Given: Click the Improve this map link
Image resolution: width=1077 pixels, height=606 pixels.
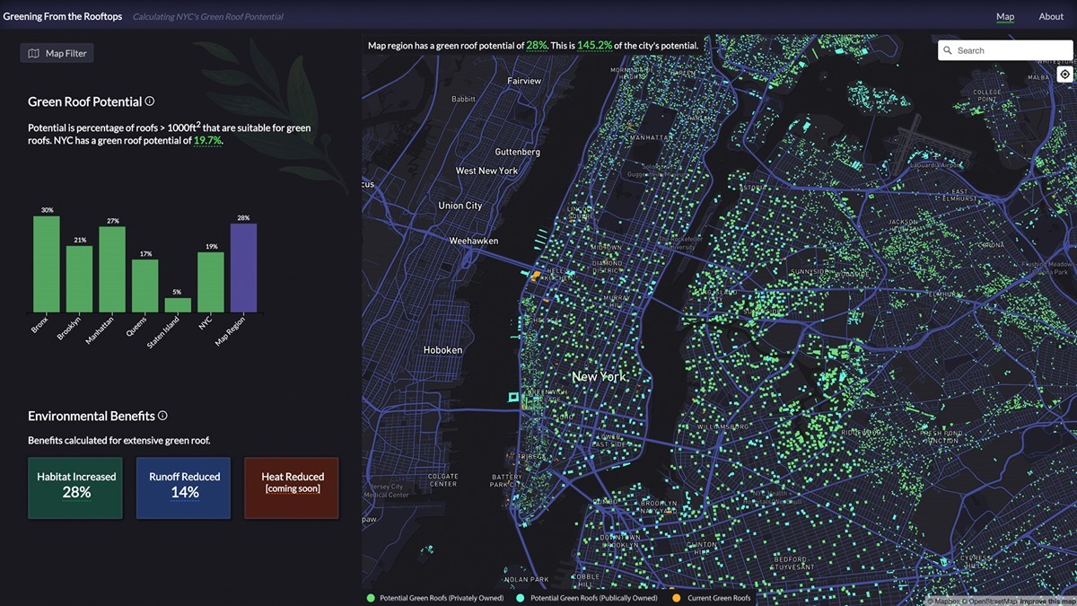Looking at the screenshot, I should tap(1046, 602).
